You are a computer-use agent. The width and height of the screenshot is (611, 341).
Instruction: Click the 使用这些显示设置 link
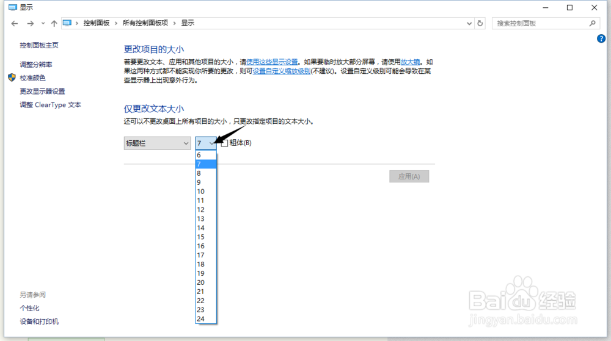pyautogui.click(x=272, y=62)
